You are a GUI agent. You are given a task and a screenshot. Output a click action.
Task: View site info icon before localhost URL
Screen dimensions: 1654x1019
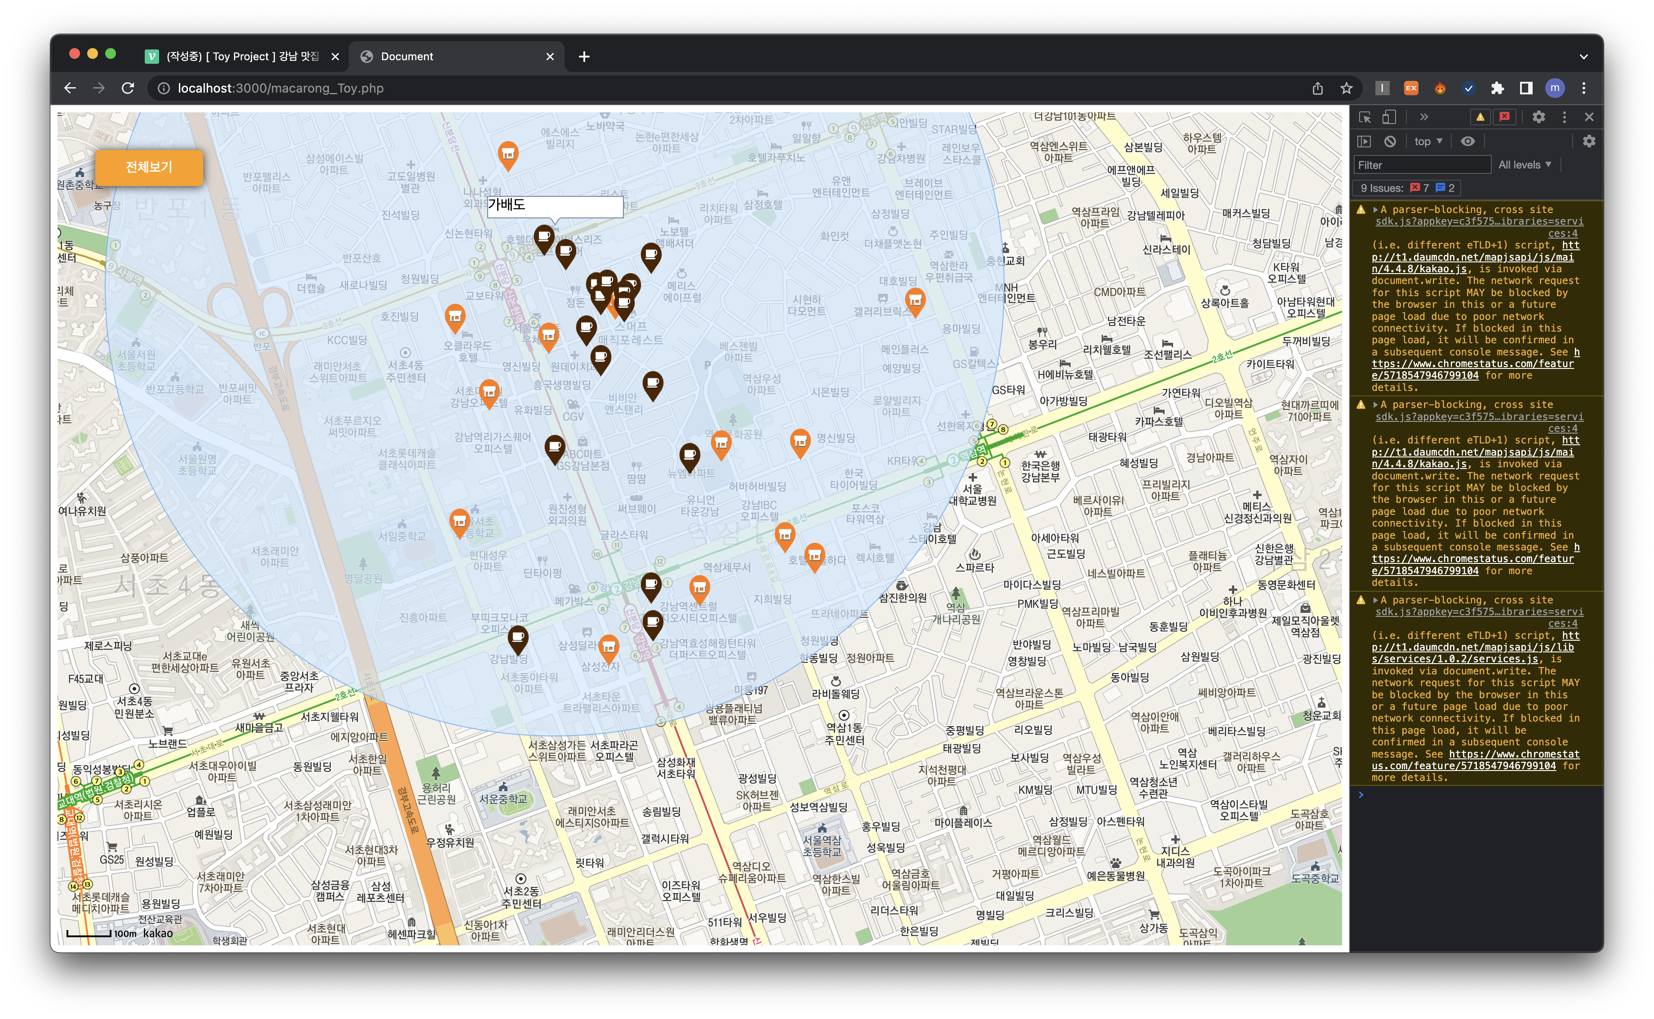pos(163,88)
